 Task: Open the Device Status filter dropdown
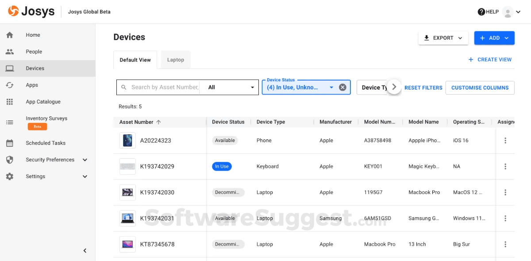[331, 88]
